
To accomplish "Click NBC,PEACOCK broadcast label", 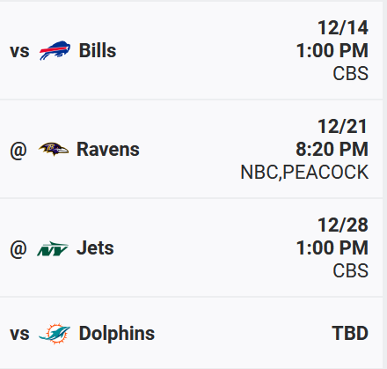I will point(304,172).
